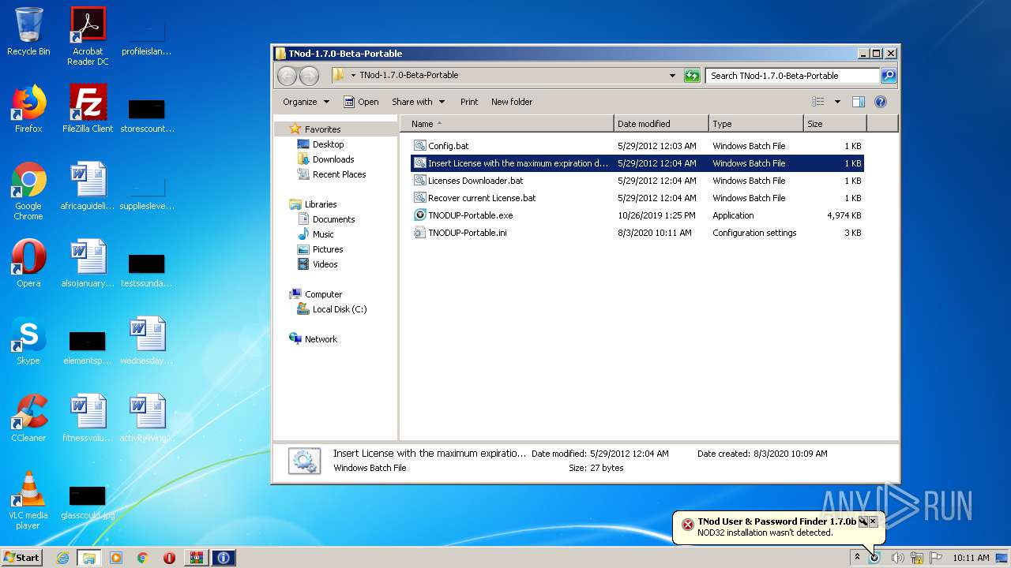Open the Organize dropdown menu
Screen dimensions: 1011x568
[306, 102]
